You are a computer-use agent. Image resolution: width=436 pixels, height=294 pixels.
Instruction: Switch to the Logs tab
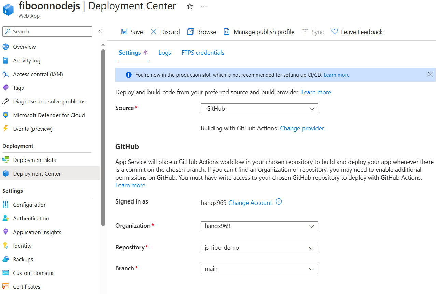[x=165, y=53]
